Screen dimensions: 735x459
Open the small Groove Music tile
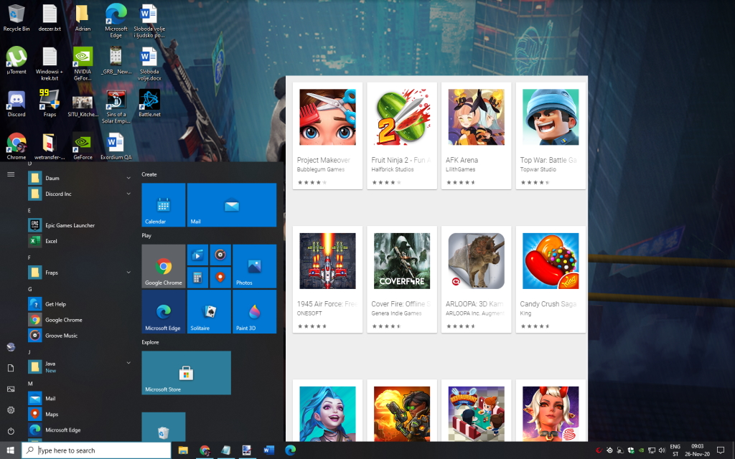[220, 255]
